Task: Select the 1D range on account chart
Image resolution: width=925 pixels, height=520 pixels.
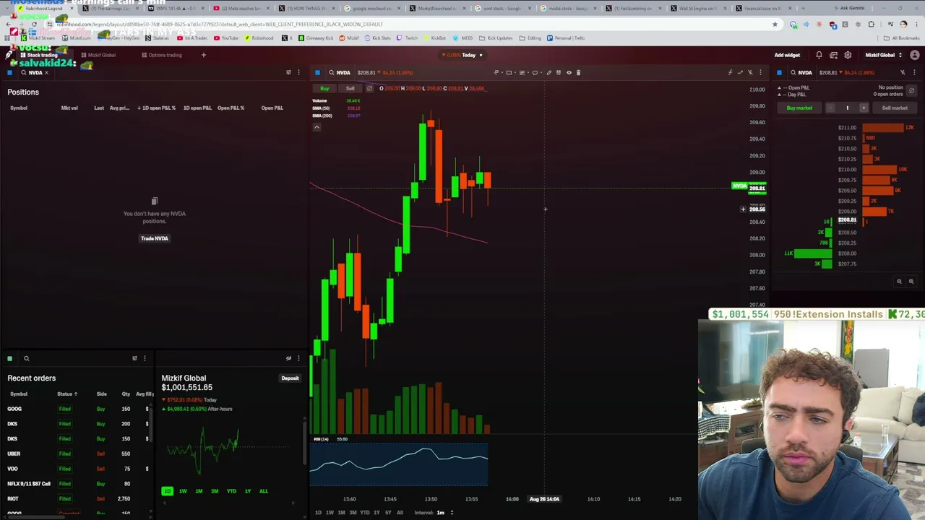Action: pos(167,491)
